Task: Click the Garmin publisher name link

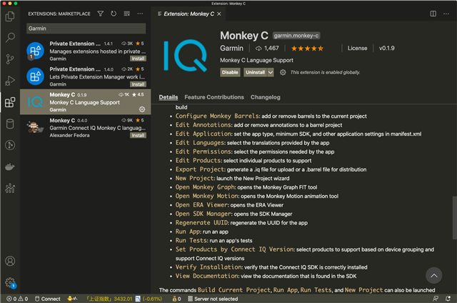Action: [231, 49]
